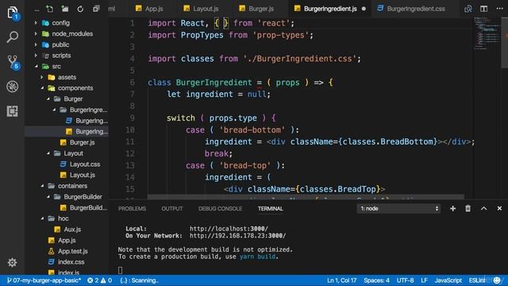Screen dimensions: 508x286
Task: Open the 192.168.178.23:3000 network link
Action: tap(237, 236)
